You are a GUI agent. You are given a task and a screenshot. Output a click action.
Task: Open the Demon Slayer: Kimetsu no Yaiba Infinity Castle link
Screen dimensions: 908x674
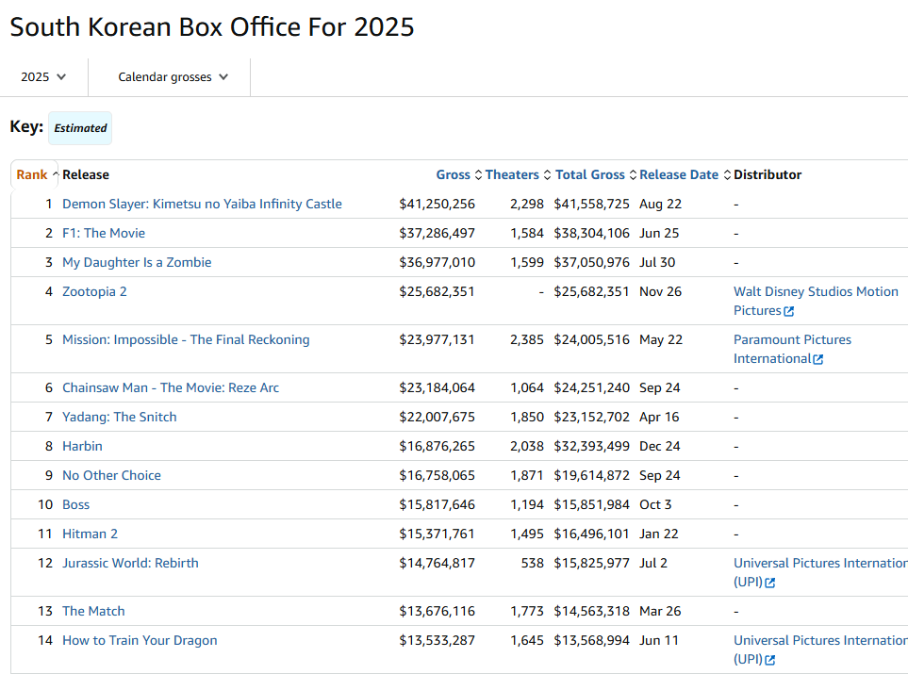tap(202, 204)
